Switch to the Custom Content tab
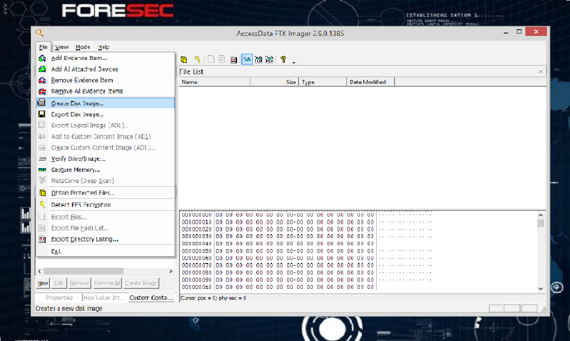The height and width of the screenshot is (341, 570). pos(152,297)
